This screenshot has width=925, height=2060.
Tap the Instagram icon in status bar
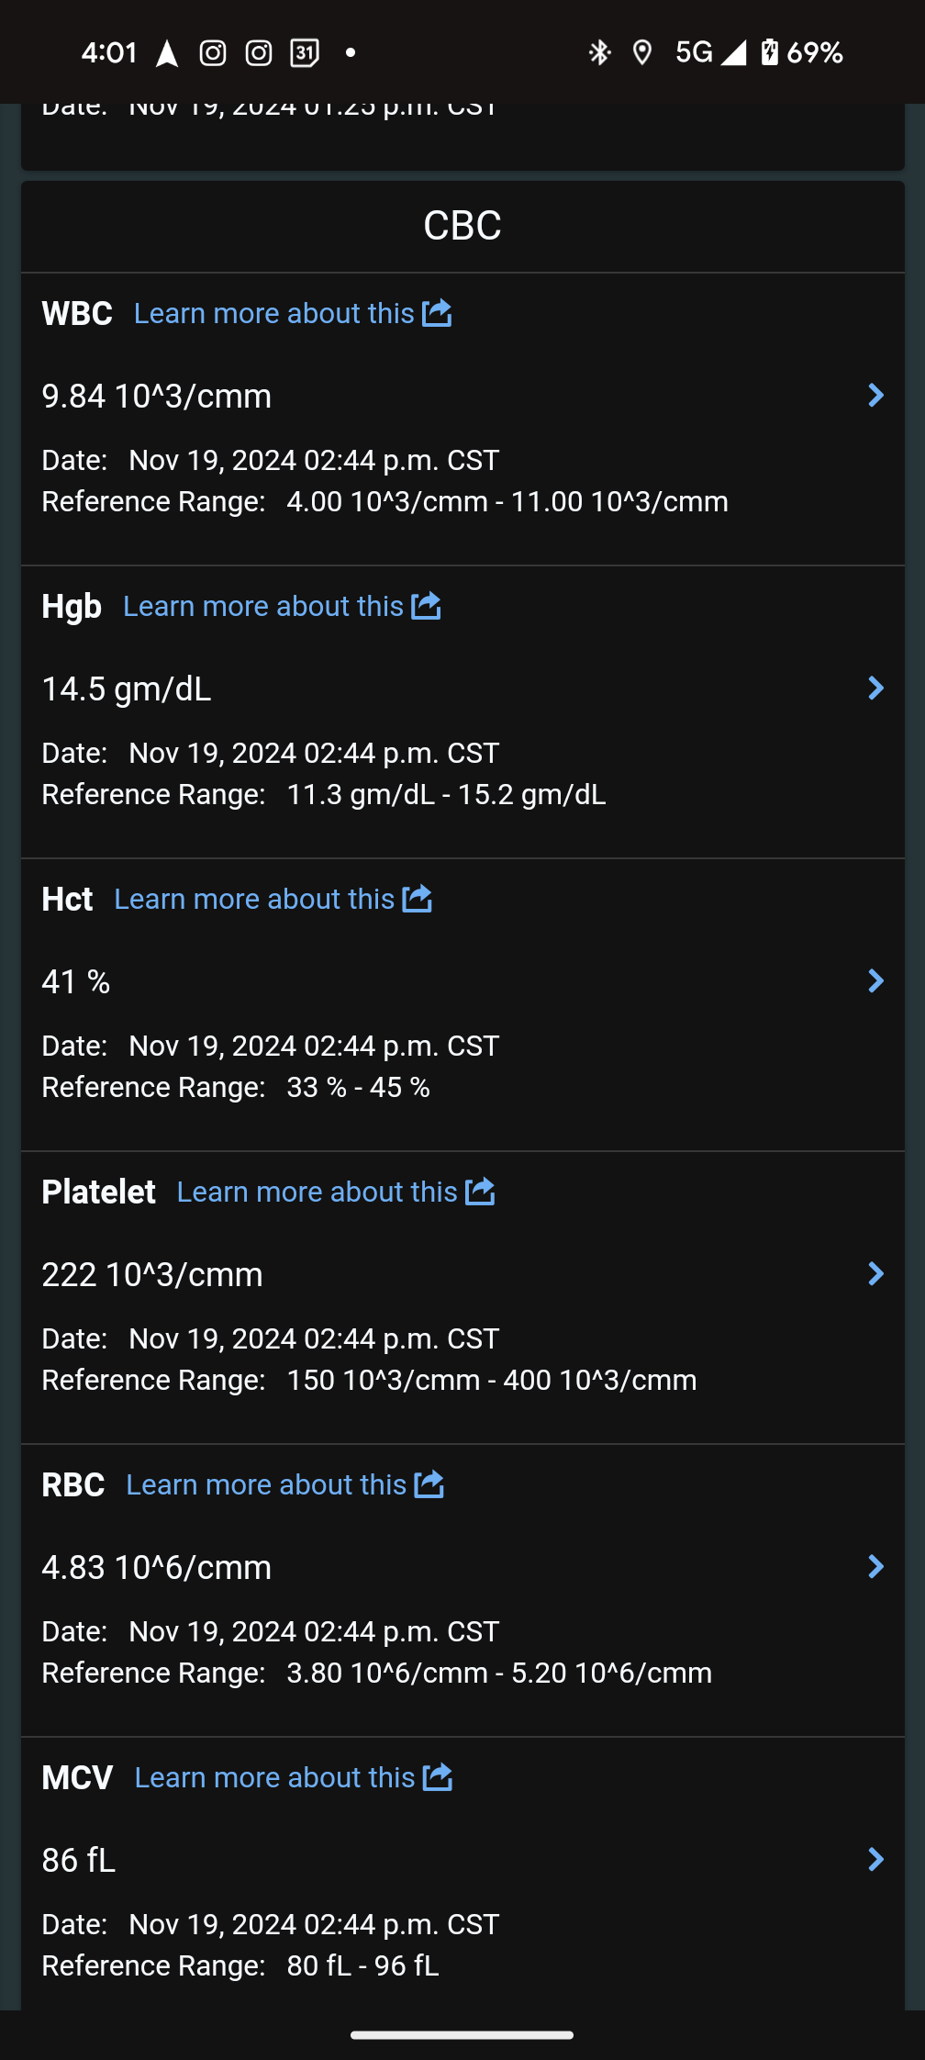[x=213, y=53]
